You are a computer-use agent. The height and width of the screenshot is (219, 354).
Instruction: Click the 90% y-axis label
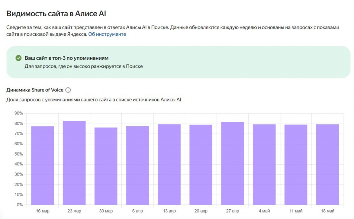click(19, 113)
